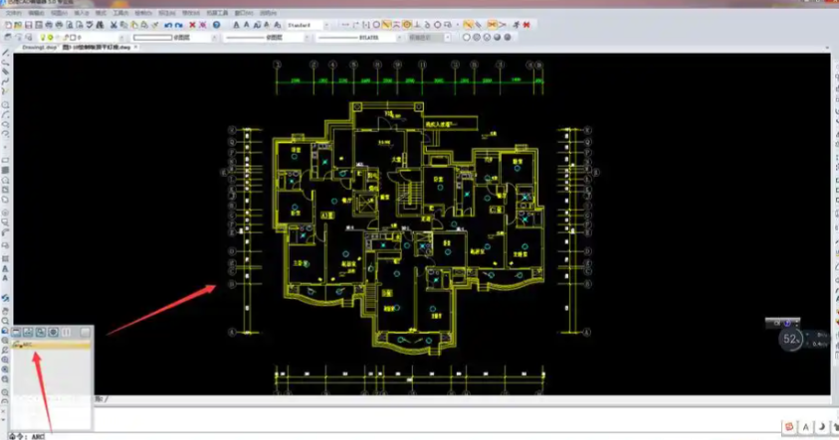Click the New file icon in toolbar
839x440 pixels.
(x=8, y=25)
